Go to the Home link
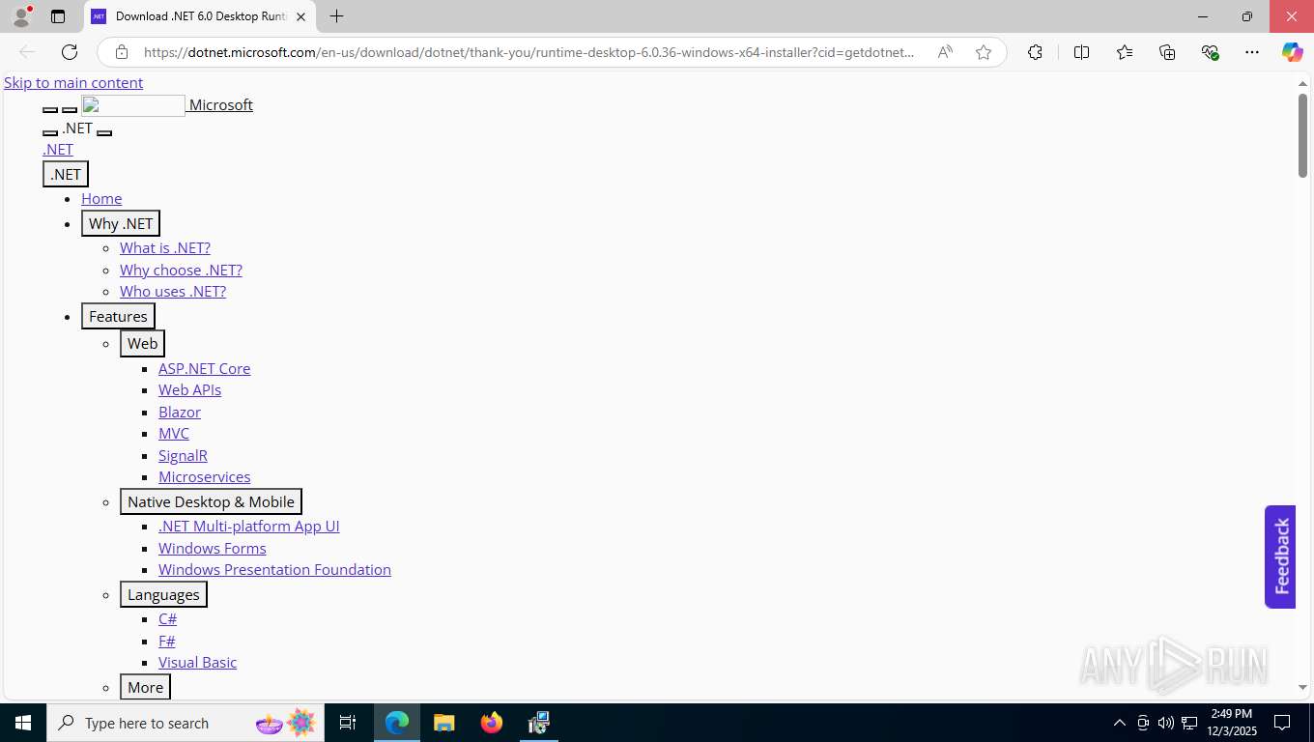Viewport: 1314px width, 742px height. click(101, 199)
